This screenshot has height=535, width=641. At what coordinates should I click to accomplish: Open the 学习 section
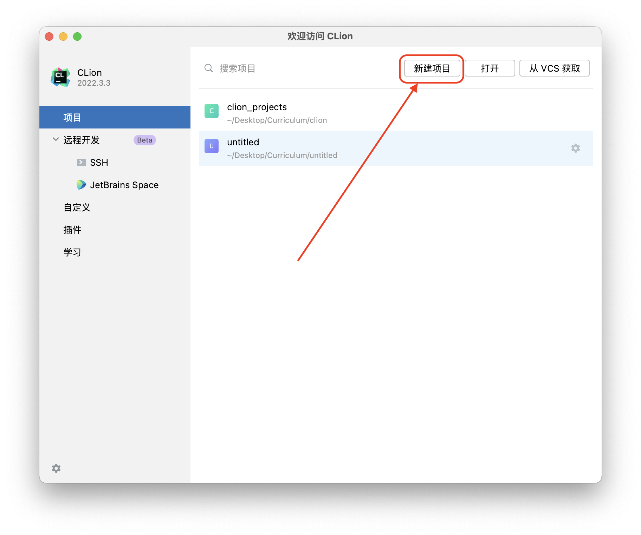pyautogui.click(x=72, y=252)
